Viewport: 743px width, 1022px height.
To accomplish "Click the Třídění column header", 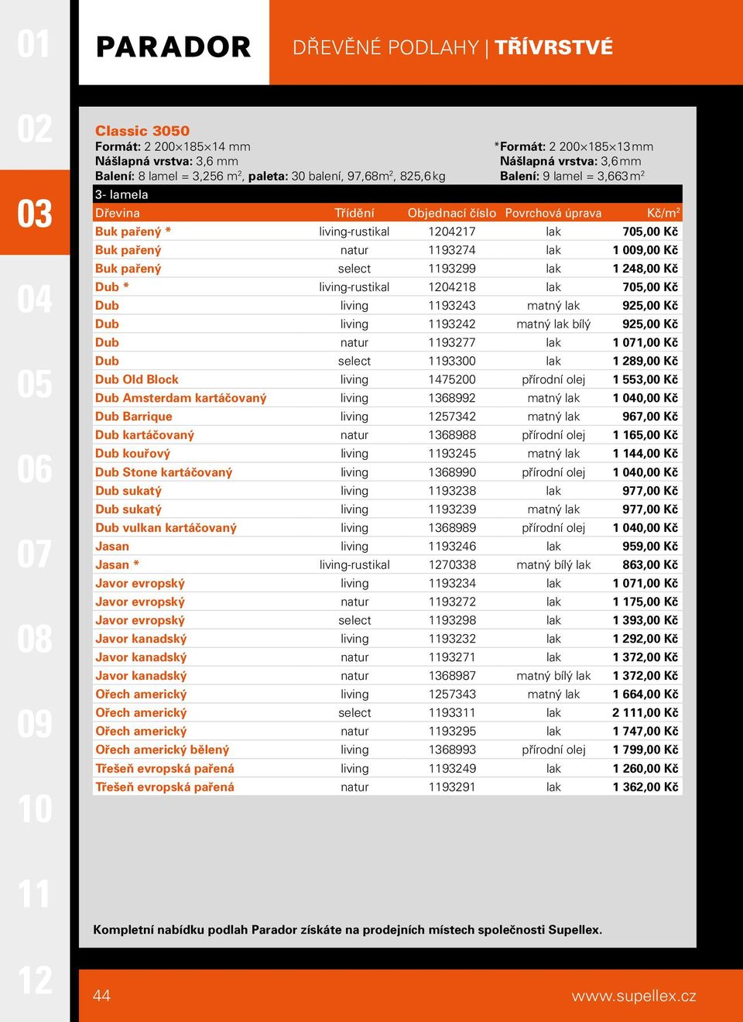I will tap(354, 213).
